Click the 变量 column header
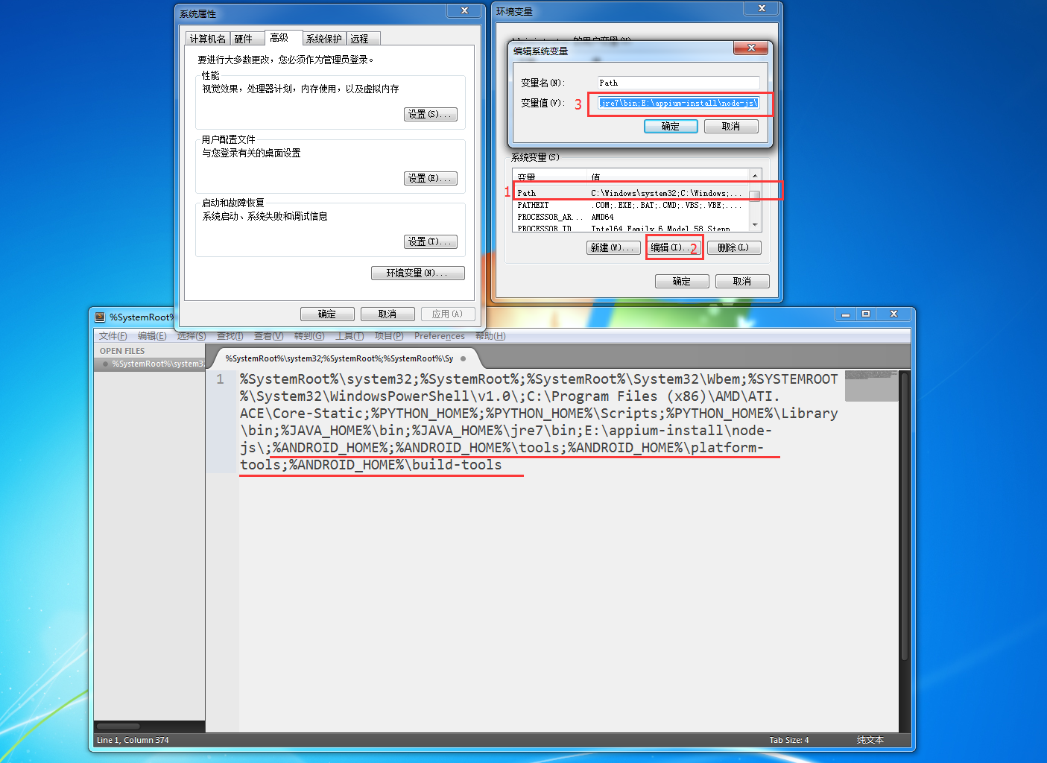This screenshot has width=1047, height=763. tap(551, 177)
